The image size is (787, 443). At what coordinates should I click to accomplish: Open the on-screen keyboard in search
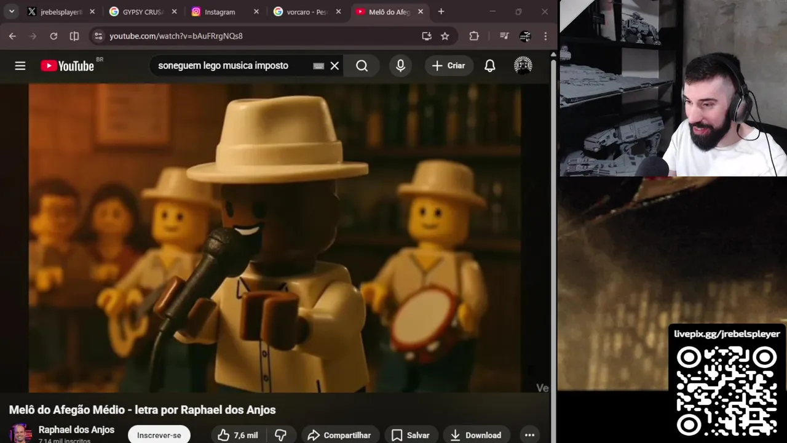click(x=318, y=66)
